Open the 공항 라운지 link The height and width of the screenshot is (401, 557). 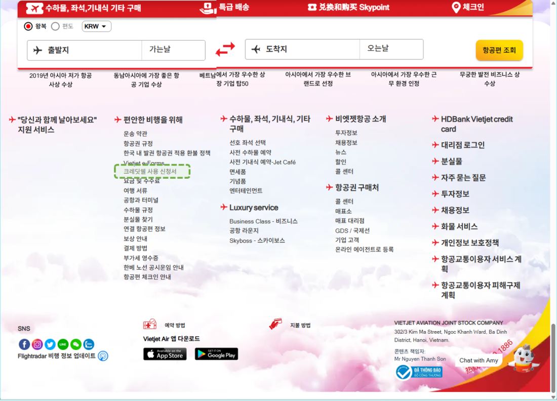coord(244,230)
